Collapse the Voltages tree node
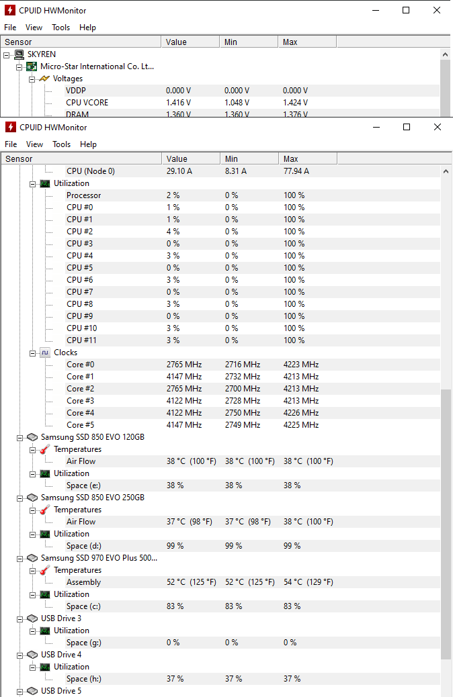The height and width of the screenshot is (697, 453). [x=32, y=79]
